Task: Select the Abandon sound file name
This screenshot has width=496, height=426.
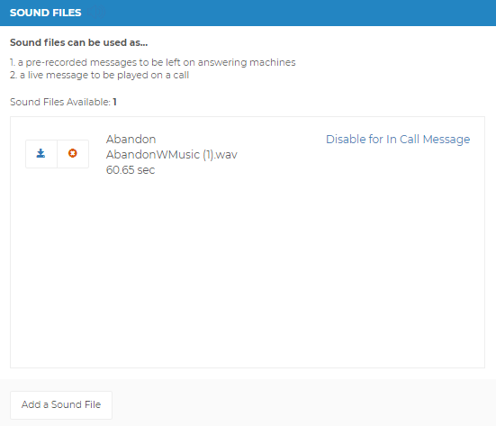Action: click(131, 140)
